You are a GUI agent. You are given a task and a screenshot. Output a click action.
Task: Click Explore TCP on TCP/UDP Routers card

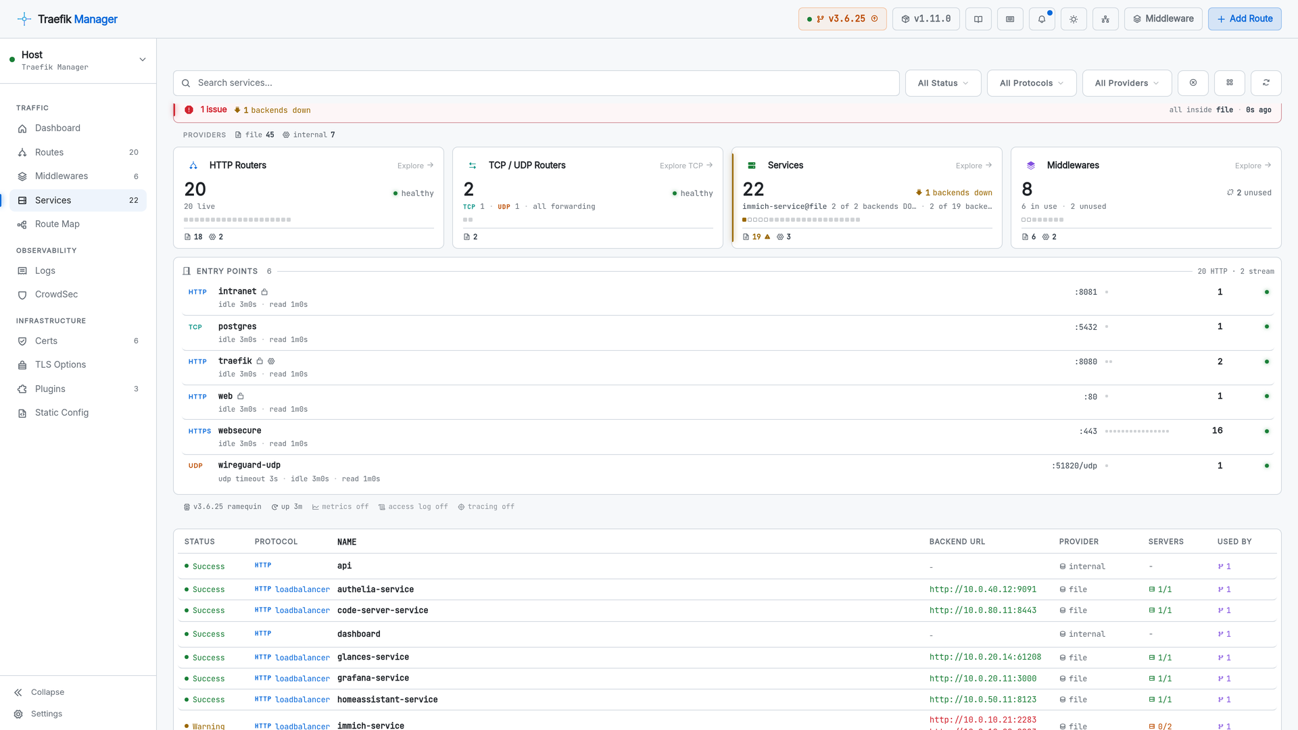coord(686,166)
